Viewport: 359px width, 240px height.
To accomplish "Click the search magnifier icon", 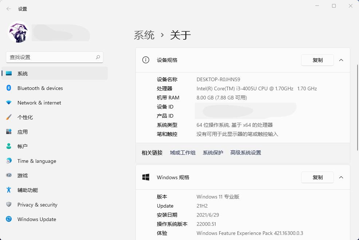I will click(98, 57).
